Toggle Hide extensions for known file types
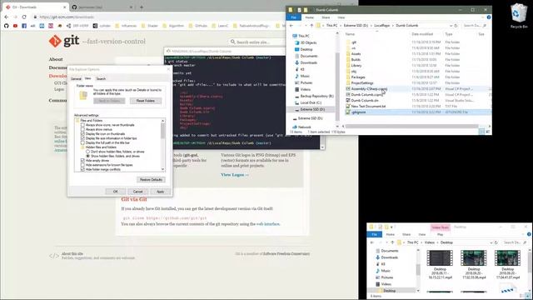The height and width of the screenshot is (300, 533). [82, 165]
